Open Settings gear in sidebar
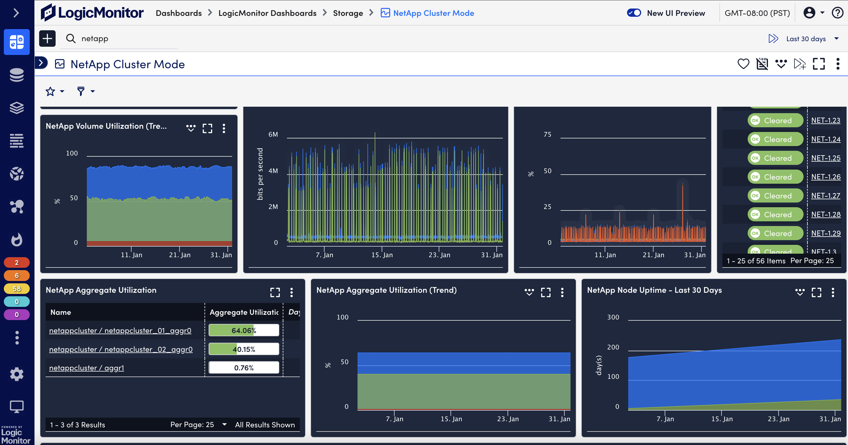848x445 pixels. (16, 374)
